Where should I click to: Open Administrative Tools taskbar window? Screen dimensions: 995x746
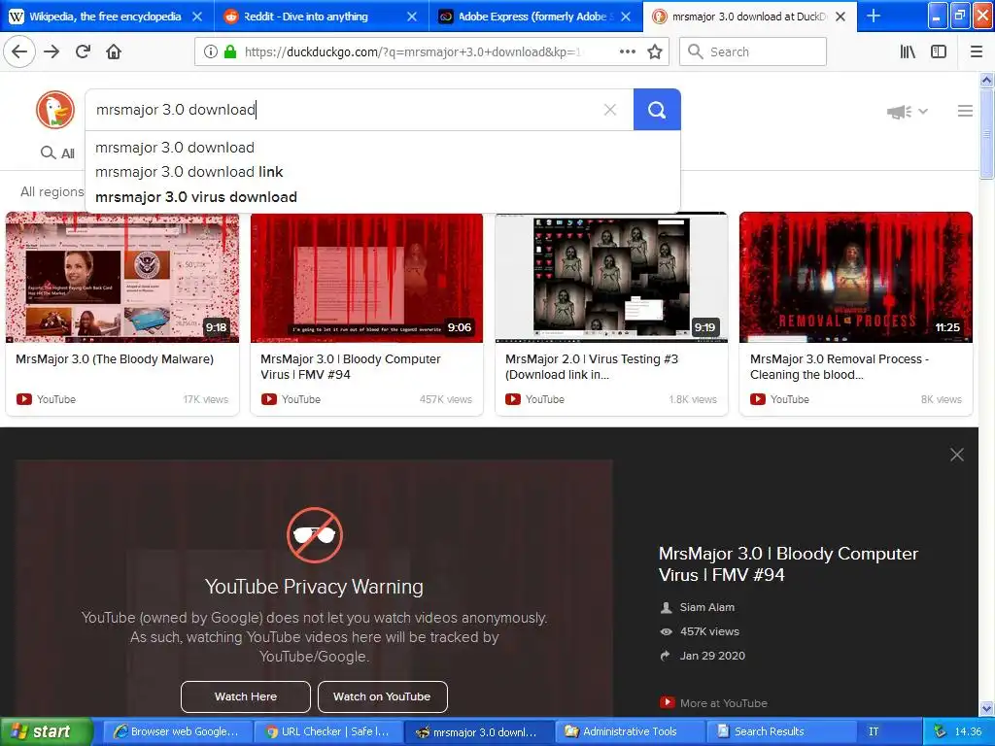click(630, 731)
